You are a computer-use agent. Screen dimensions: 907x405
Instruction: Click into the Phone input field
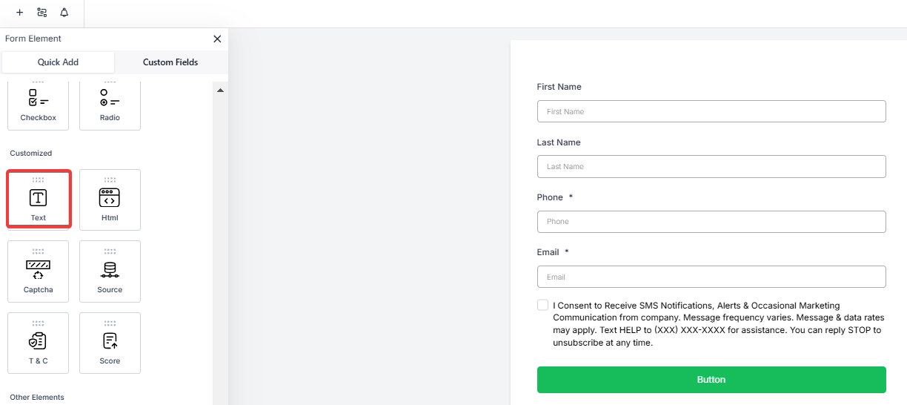711,222
